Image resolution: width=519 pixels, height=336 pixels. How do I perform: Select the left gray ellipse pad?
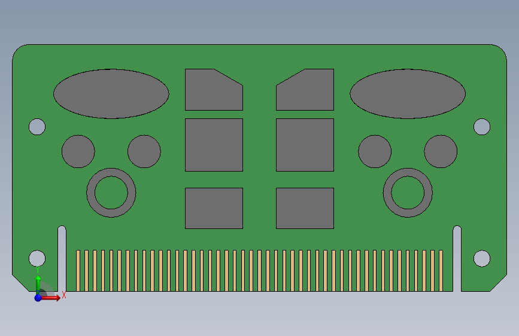(111, 94)
